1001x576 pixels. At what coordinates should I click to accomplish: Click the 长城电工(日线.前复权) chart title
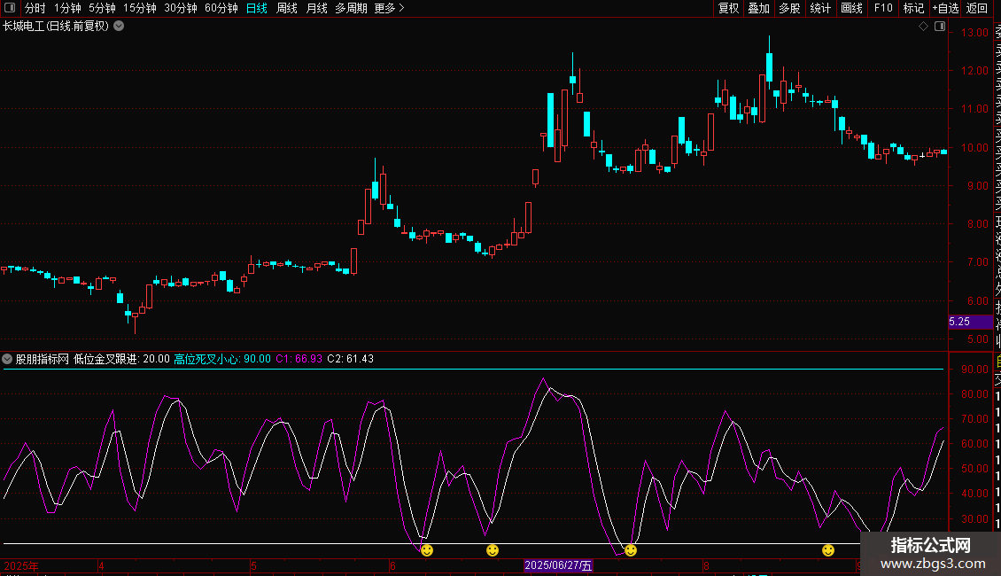[56, 27]
